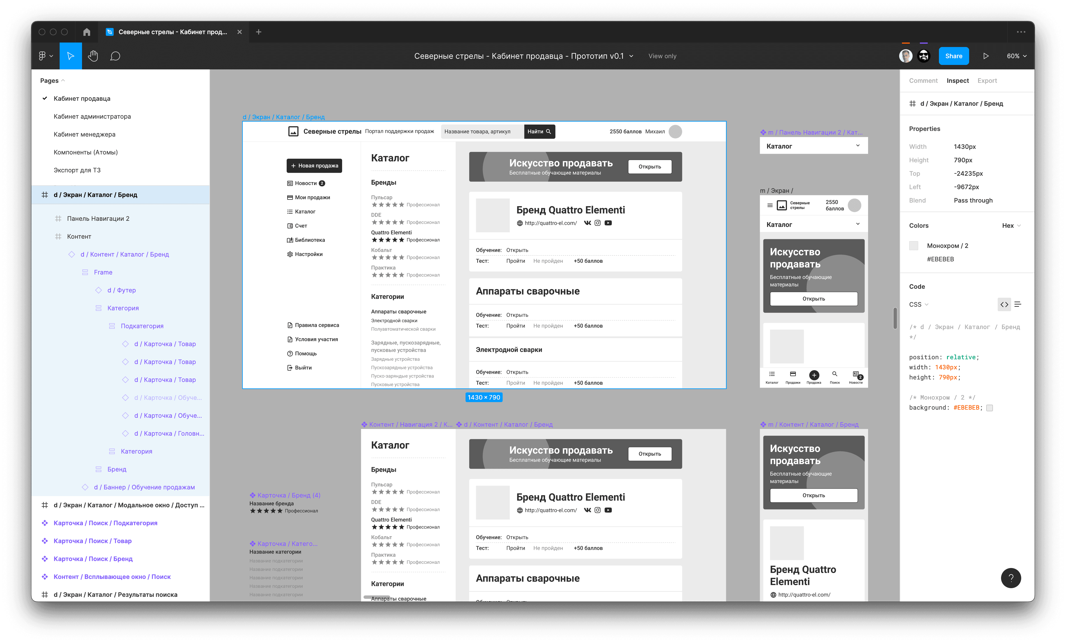Image resolution: width=1066 pixels, height=643 pixels.
Task: Click the Новая продажа button
Action: (314, 166)
